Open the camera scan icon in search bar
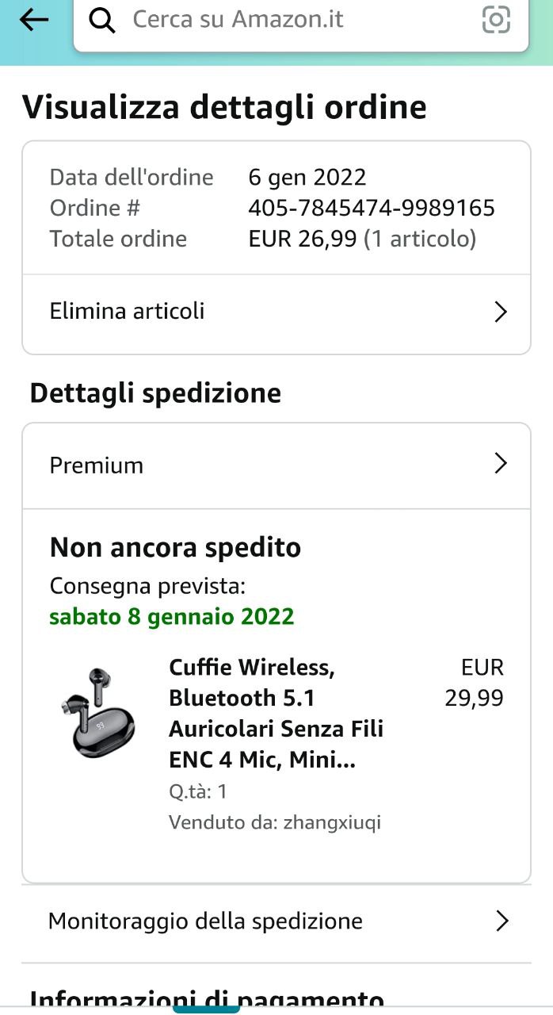Viewport: 553px width, 1015px height. tap(496, 20)
